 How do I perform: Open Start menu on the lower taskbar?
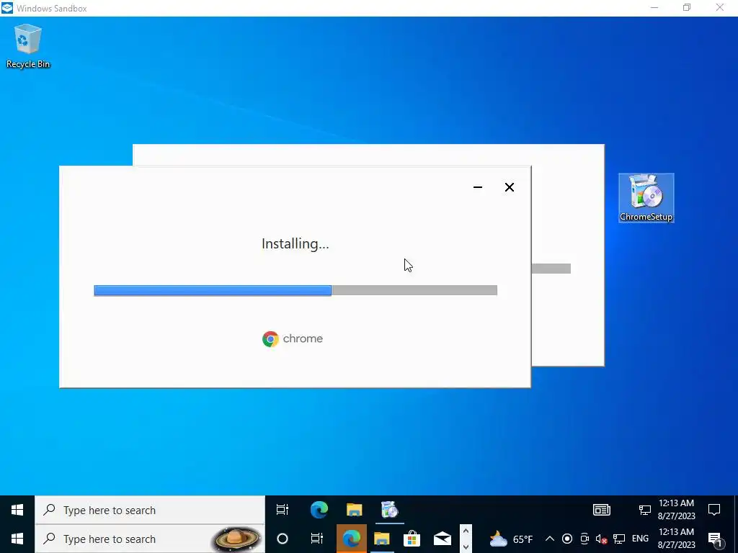tap(17, 539)
